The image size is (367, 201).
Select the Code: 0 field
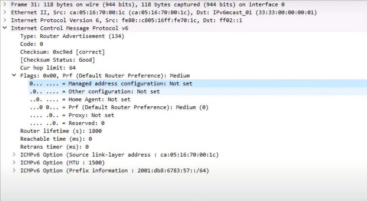click(x=32, y=44)
